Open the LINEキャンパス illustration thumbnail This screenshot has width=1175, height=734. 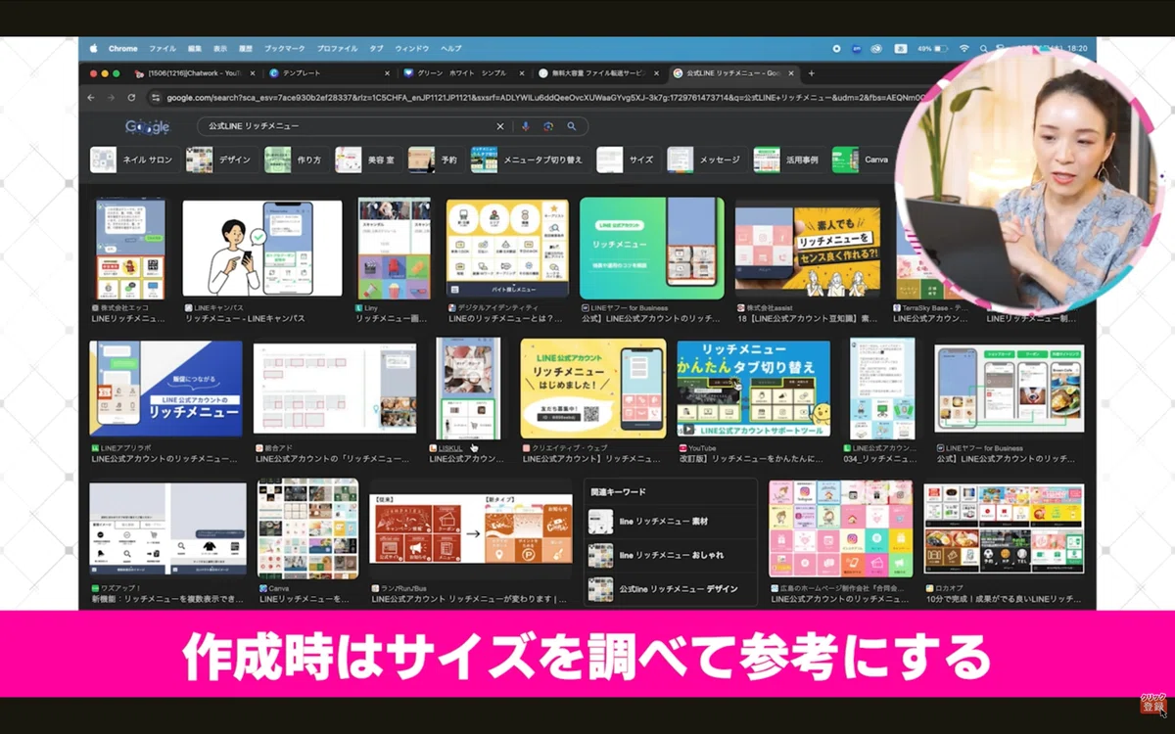point(262,249)
